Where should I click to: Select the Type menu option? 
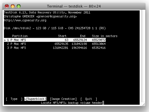(14, 99)
